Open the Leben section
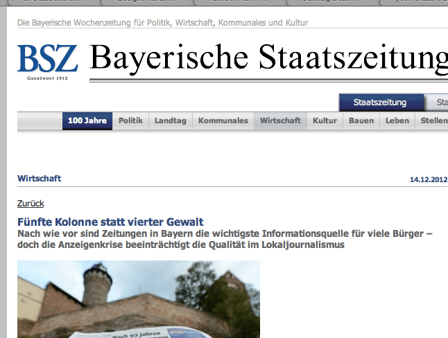Viewport: 448px width, 338px height. (x=397, y=121)
